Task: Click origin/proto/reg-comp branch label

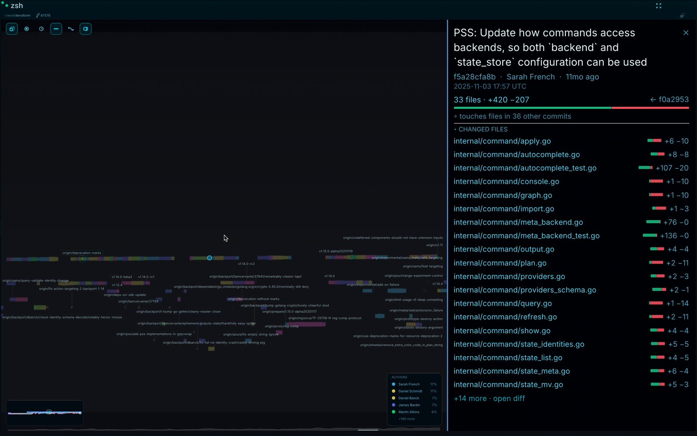Action: [x=282, y=326]
